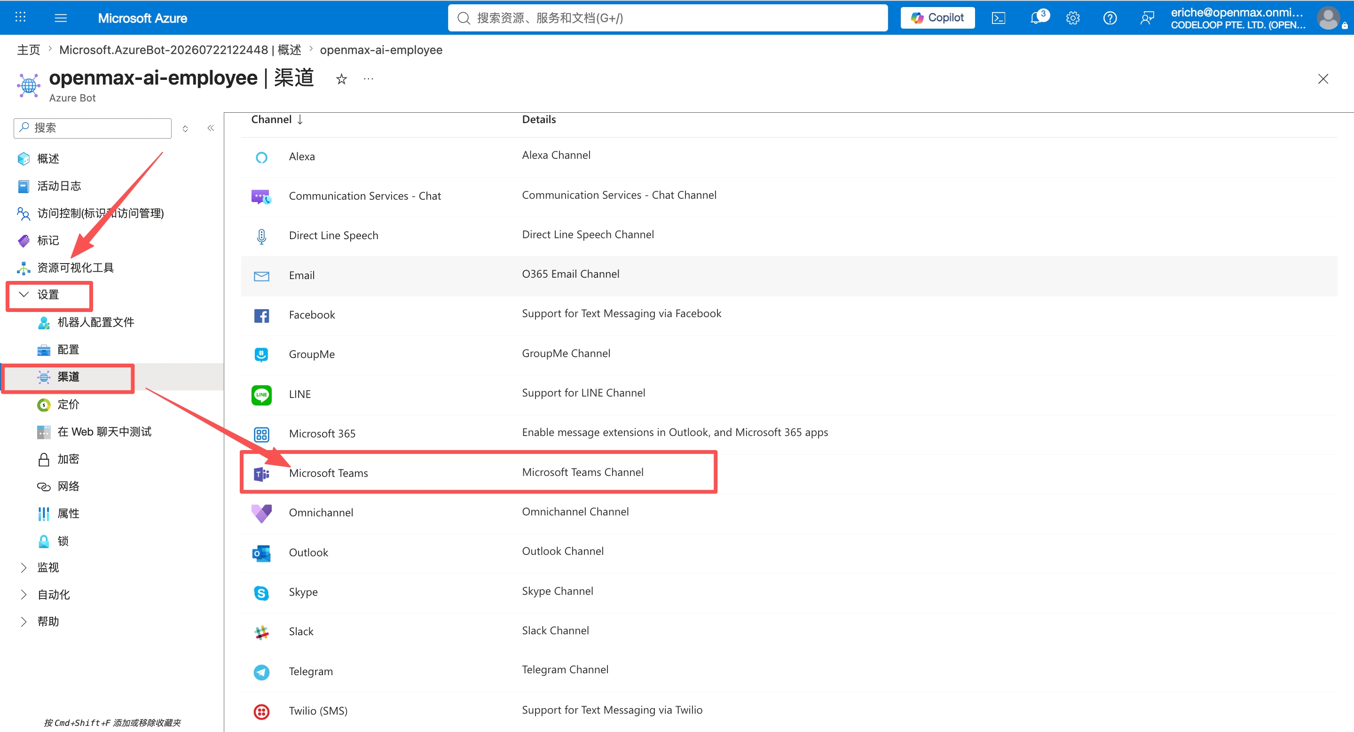
Task: Click the Microsoft 365 channel icon
Action: [261, 434]
